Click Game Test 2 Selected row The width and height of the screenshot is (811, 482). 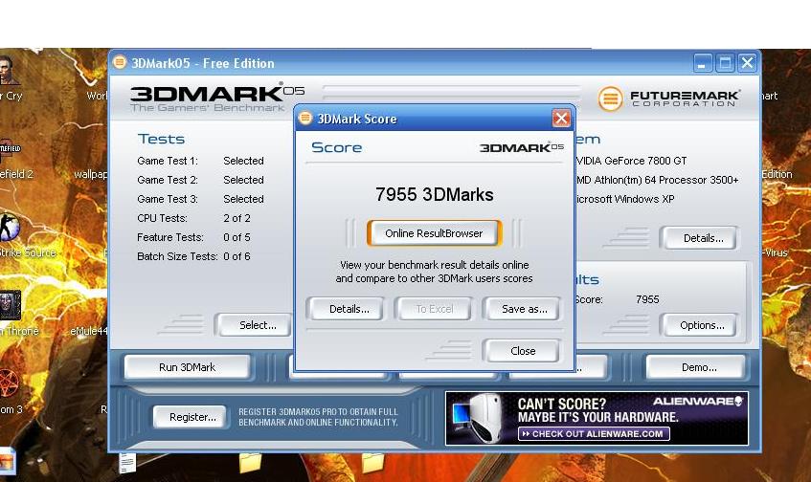(200, 180)
